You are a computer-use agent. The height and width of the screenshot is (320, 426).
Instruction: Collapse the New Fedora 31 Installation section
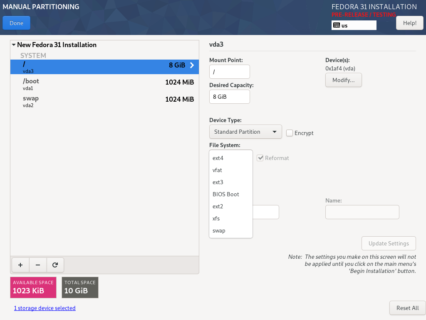(14, 45)
